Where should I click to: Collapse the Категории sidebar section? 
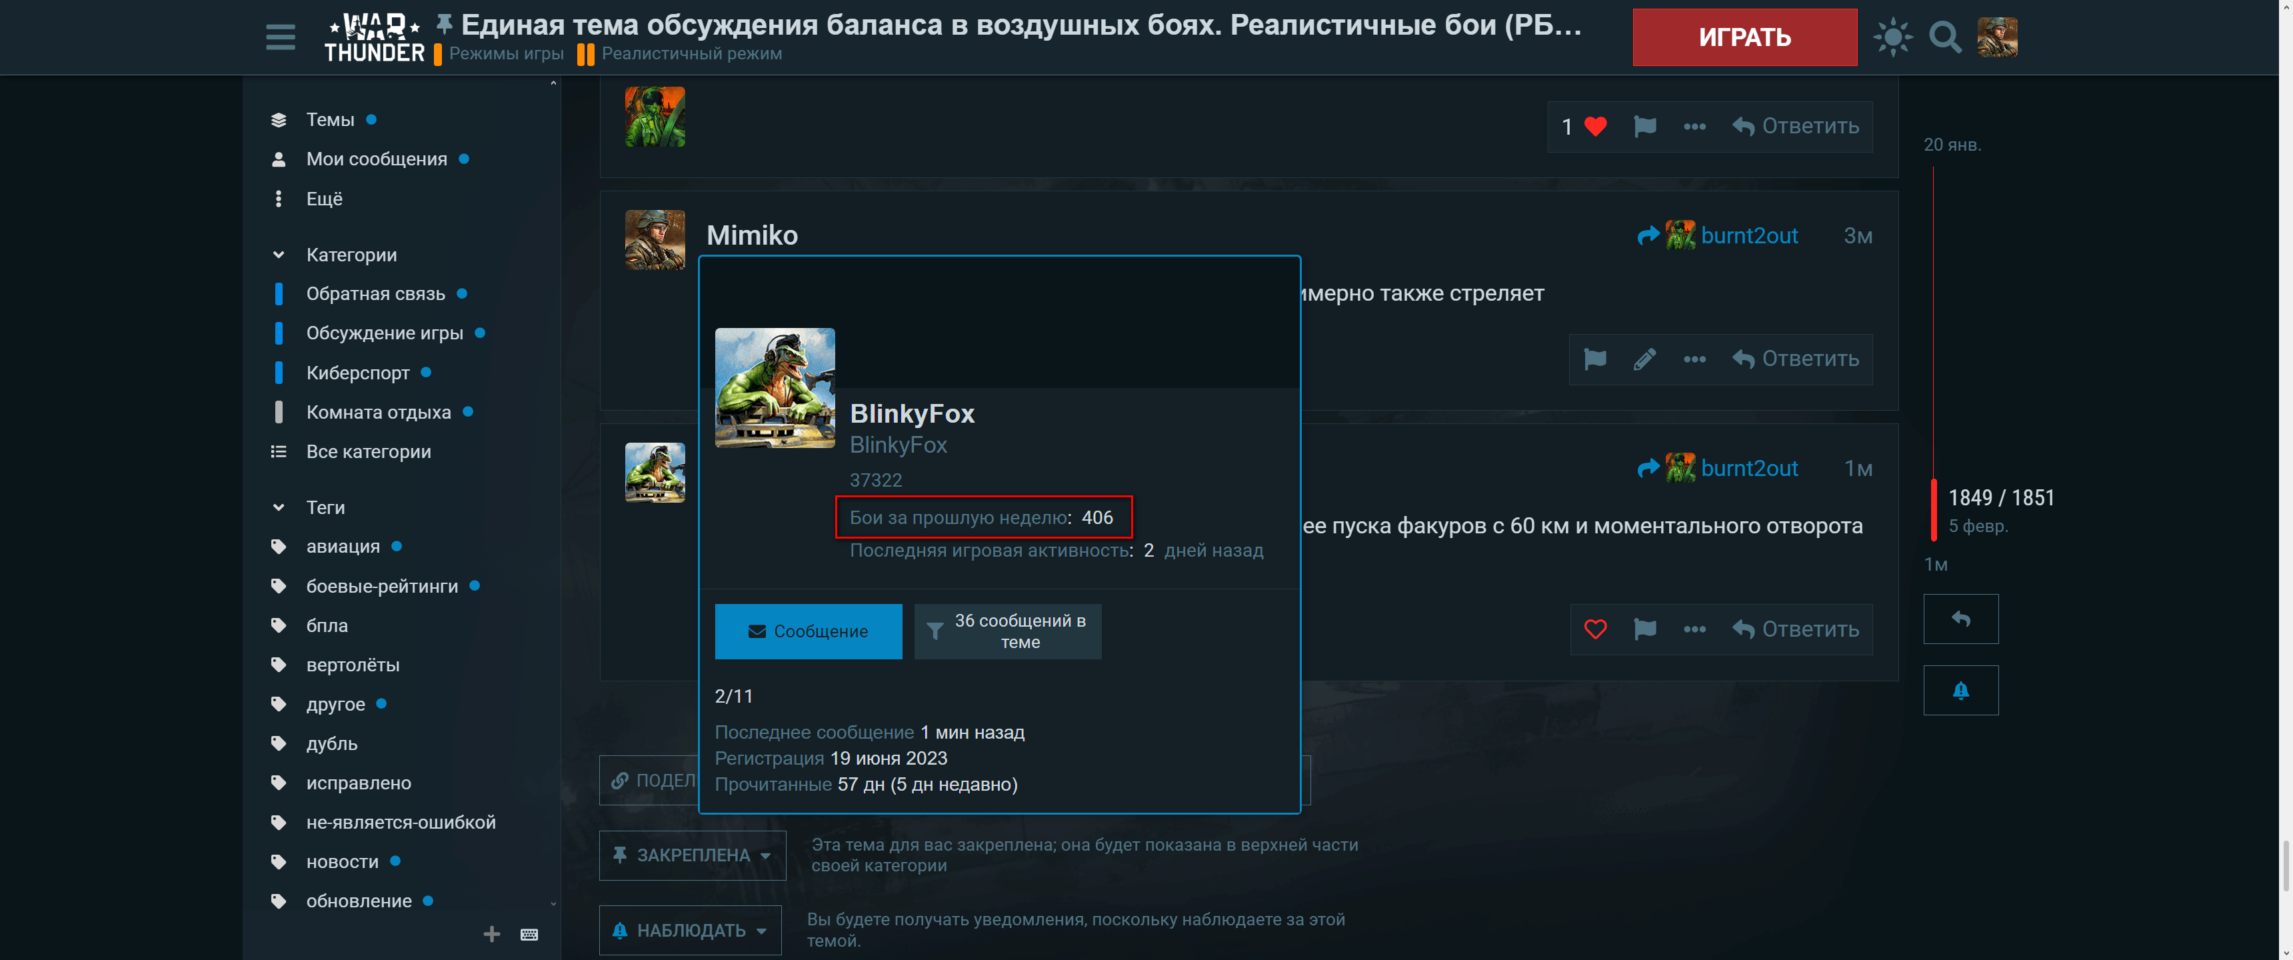tap(279, 255)
